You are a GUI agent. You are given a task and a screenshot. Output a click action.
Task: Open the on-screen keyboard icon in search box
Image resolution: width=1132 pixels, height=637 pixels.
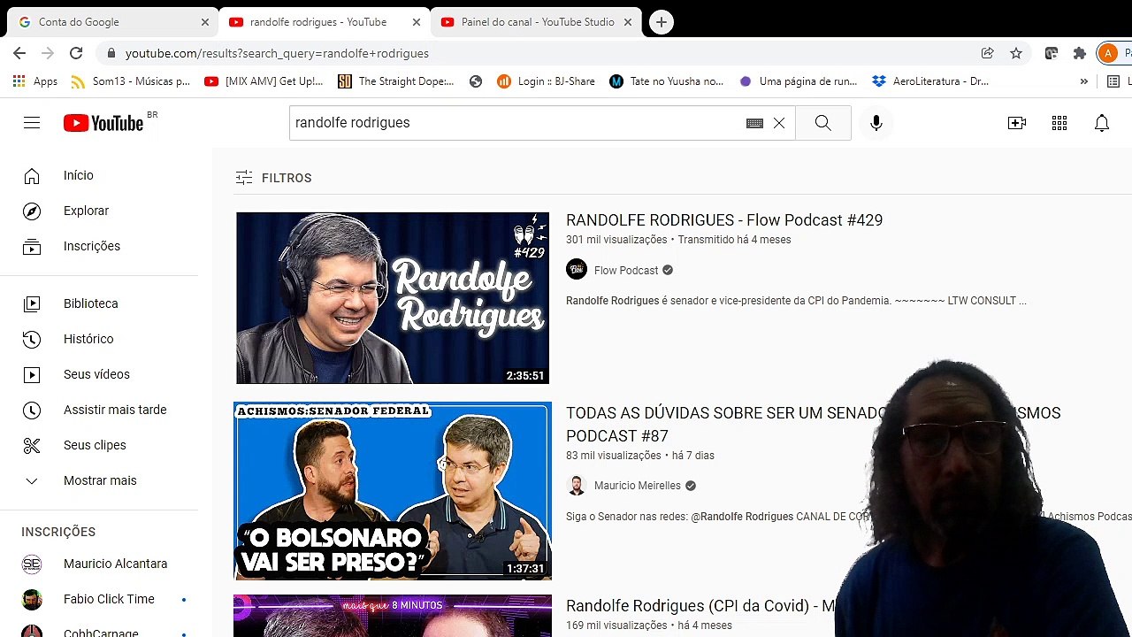[754, 123]
